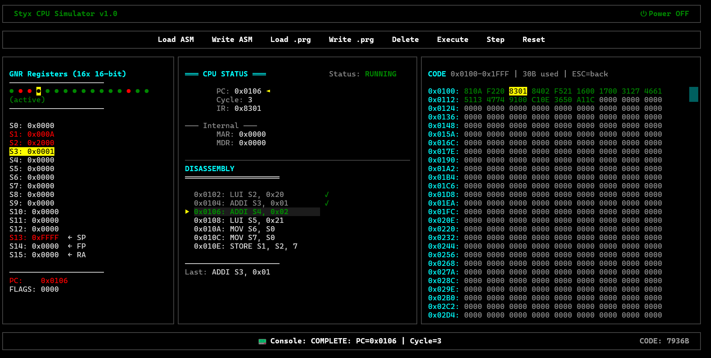Click the CODE: 7936B status entry
Image resolution: width=711 pixels, height=358 pixels.
664,341
